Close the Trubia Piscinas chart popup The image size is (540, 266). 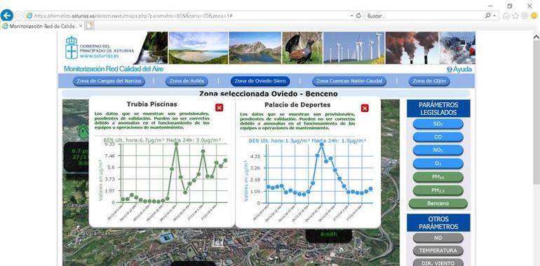pyautogui.click(x=219, y=108)
